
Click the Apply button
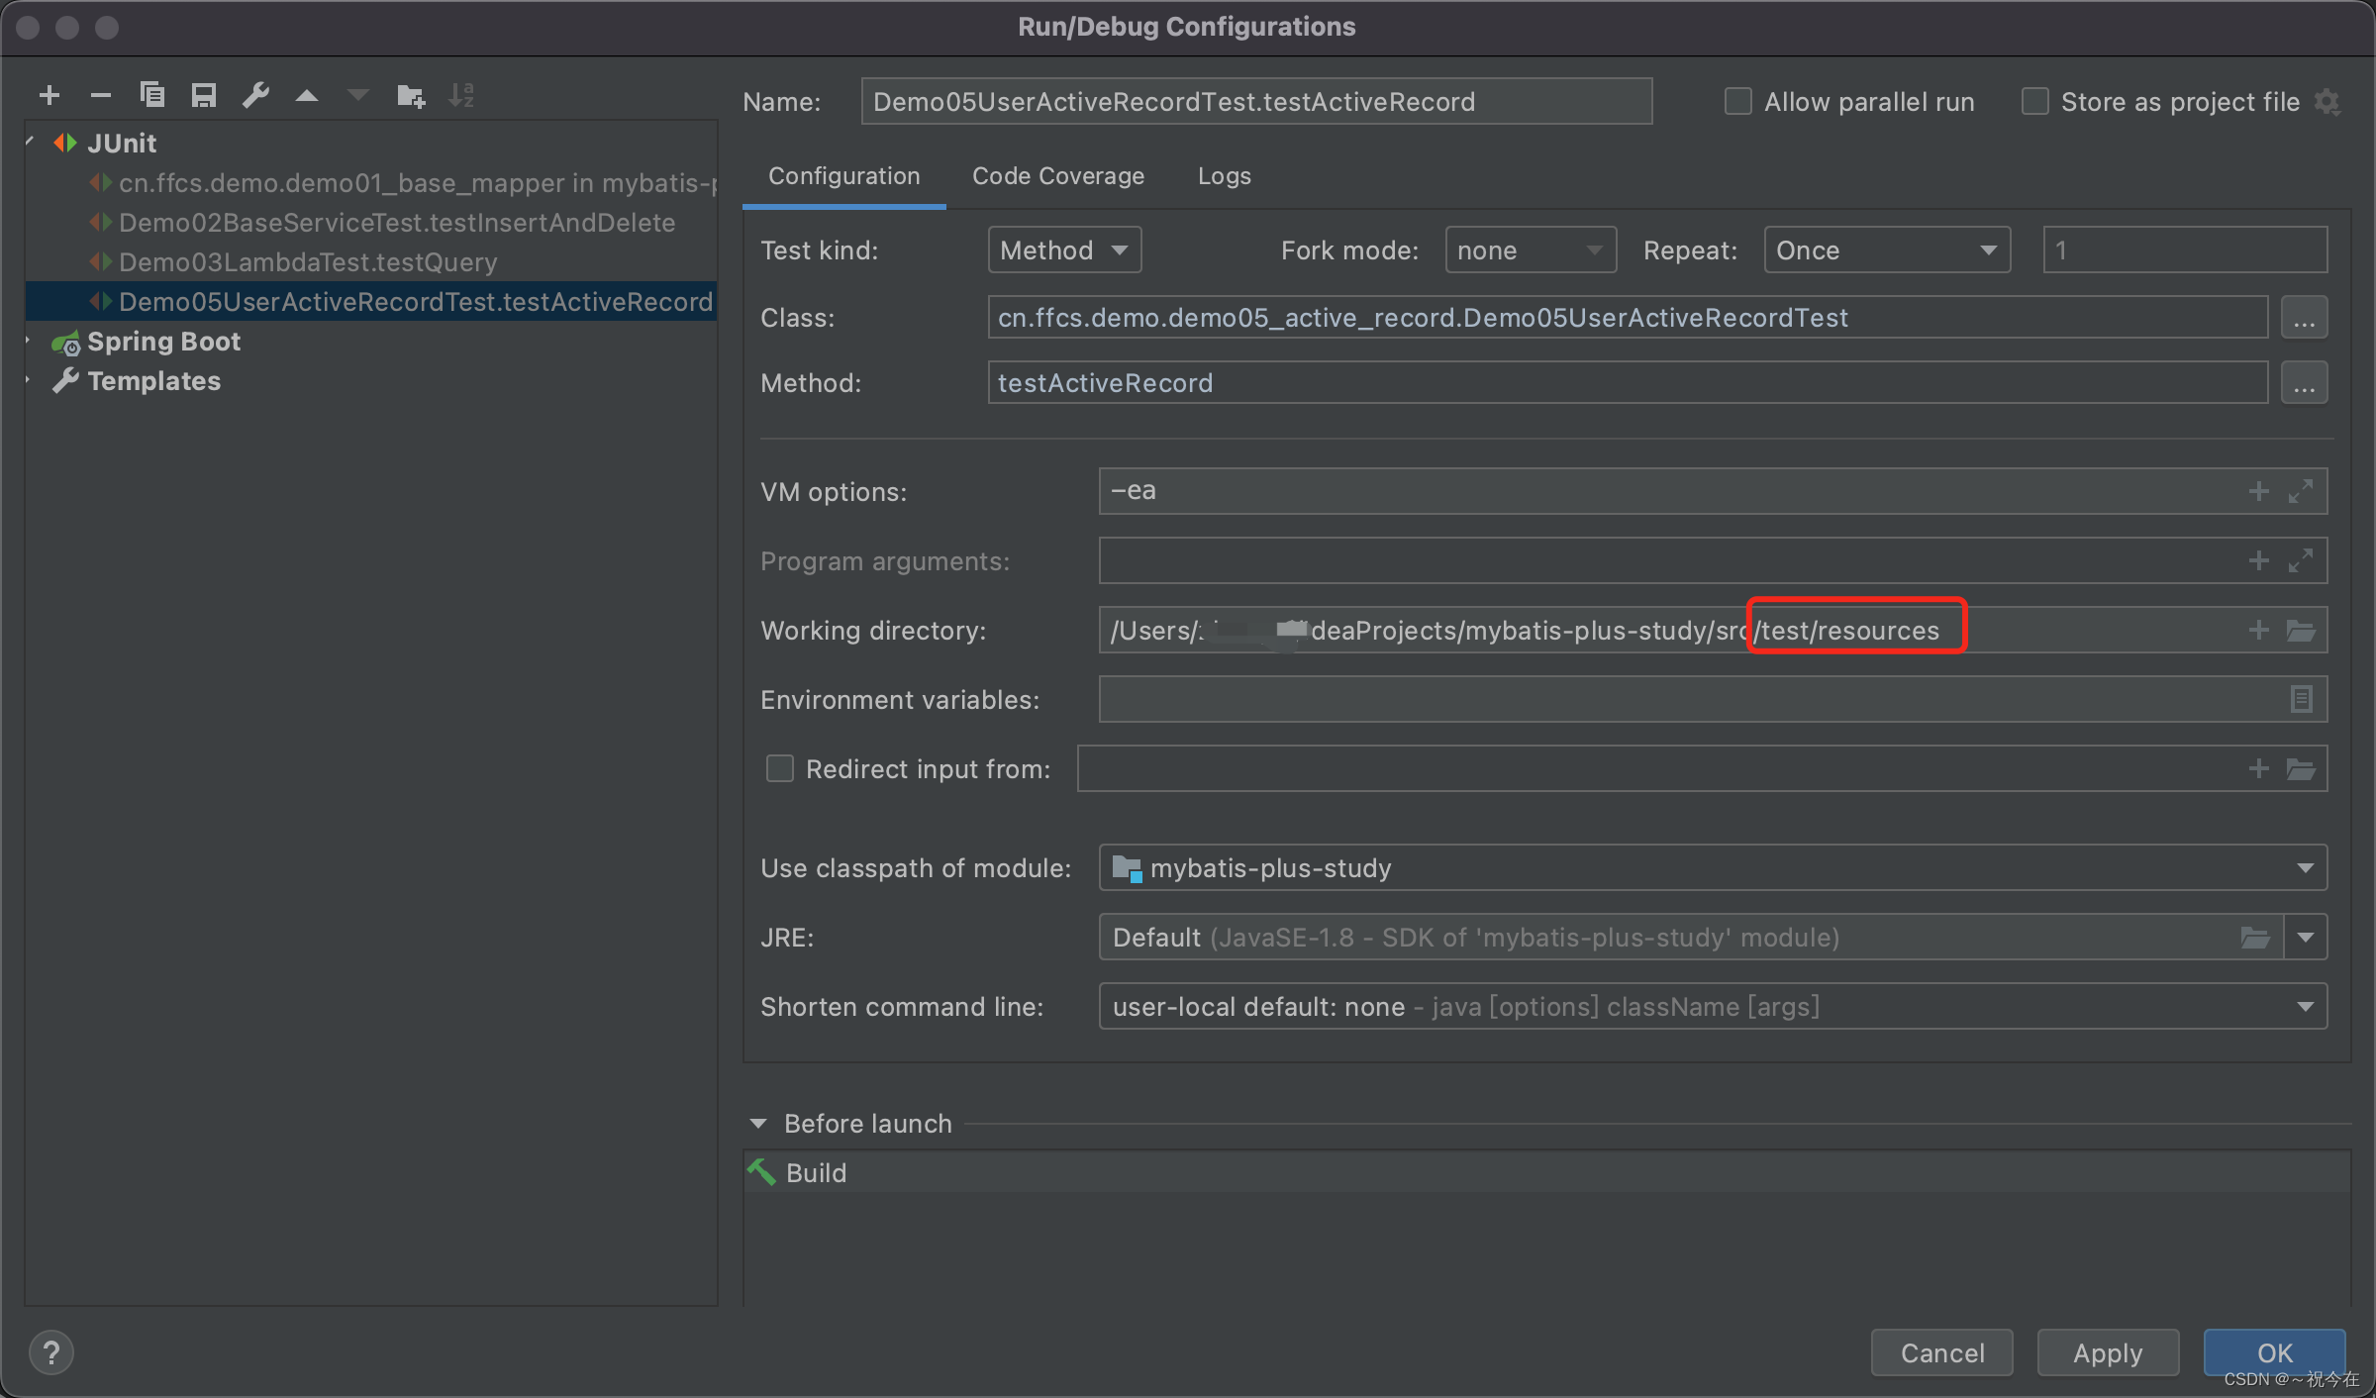click(x=2107, y=1352)
